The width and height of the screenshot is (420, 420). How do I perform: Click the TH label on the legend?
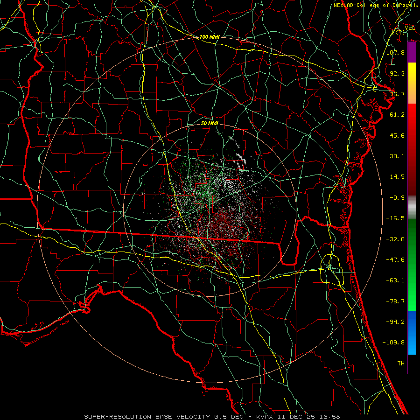coord(401,364)
